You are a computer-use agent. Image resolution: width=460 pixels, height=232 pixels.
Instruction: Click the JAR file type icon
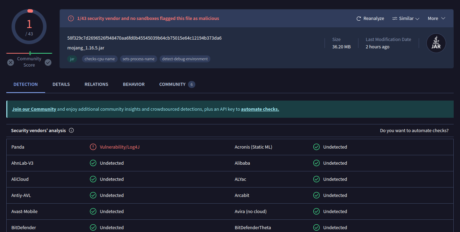436,43
